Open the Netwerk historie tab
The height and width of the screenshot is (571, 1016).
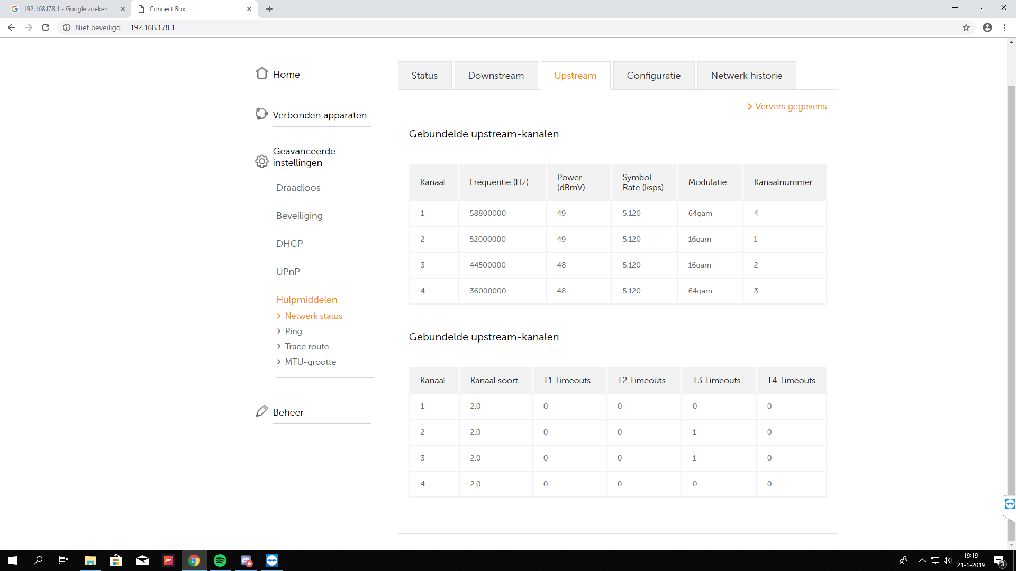coord(746,76)
